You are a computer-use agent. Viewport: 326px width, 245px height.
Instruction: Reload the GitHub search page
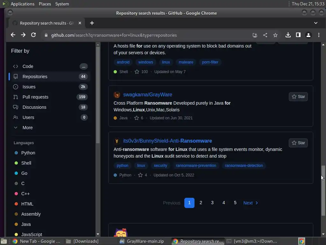33,35
